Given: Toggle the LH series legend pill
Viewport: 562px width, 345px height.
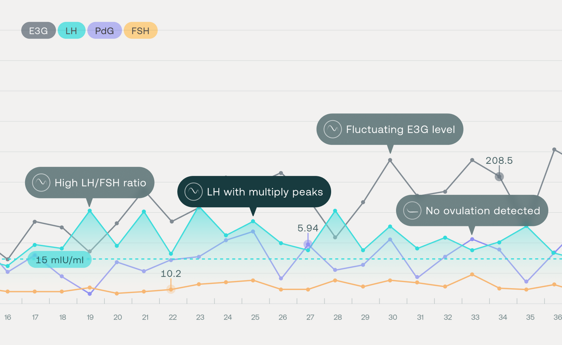Looking at the screenshot, I should click(x=71, y=31).
